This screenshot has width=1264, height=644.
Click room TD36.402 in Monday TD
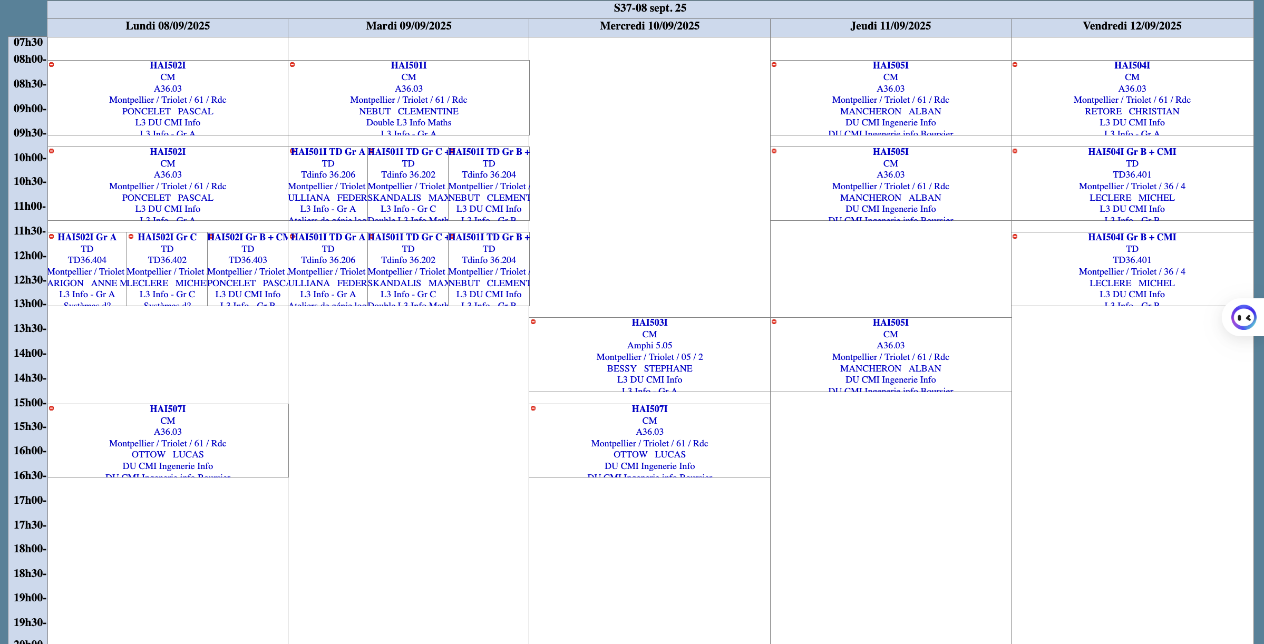click(167, 260)
